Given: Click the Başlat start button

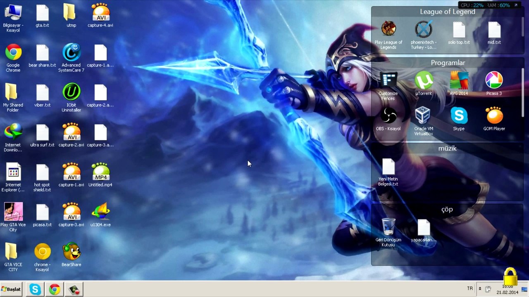Looking at the screenshot, I should pyautogui.click(x=11, y=289).
